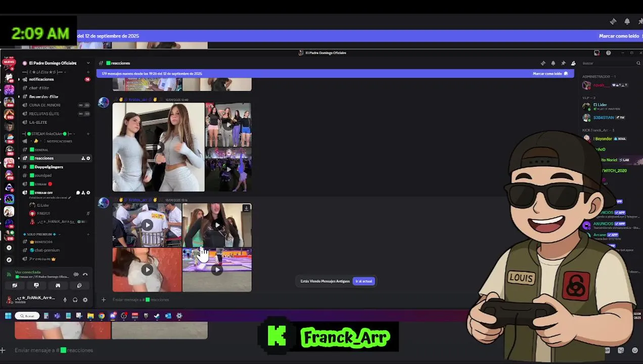
Task: Add channel to STREAM FrAnCkArr category
Action: [x=88, y=134]
